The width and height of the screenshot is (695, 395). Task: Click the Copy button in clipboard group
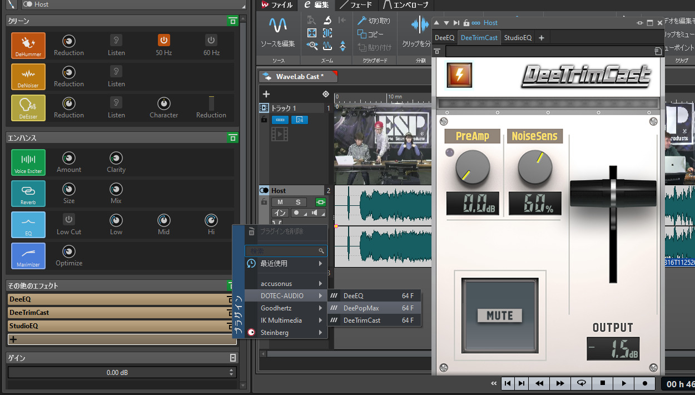coord(371,34)
